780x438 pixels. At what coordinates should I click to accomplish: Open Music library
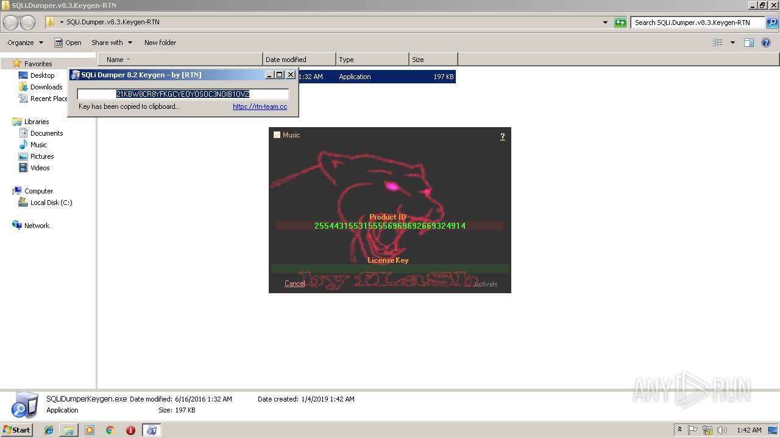(x=38, y=145)
